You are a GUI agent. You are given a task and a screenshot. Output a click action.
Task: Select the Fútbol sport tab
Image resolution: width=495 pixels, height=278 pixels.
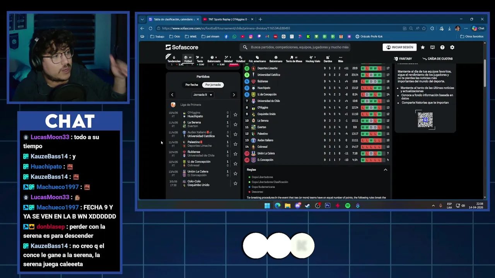(x=188, y=59)
